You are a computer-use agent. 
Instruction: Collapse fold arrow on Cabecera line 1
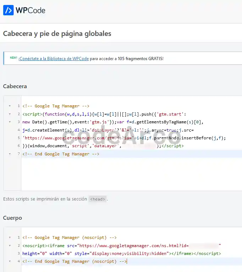10,106
